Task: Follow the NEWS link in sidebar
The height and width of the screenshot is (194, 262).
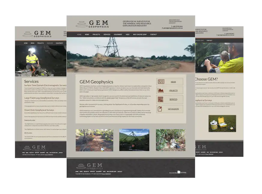Action: pos(173,82)
